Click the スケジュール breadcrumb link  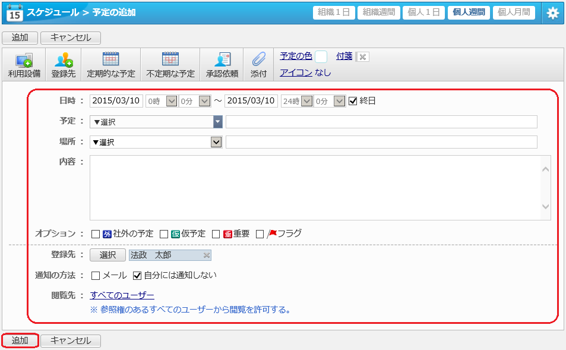tap(53, 12)
